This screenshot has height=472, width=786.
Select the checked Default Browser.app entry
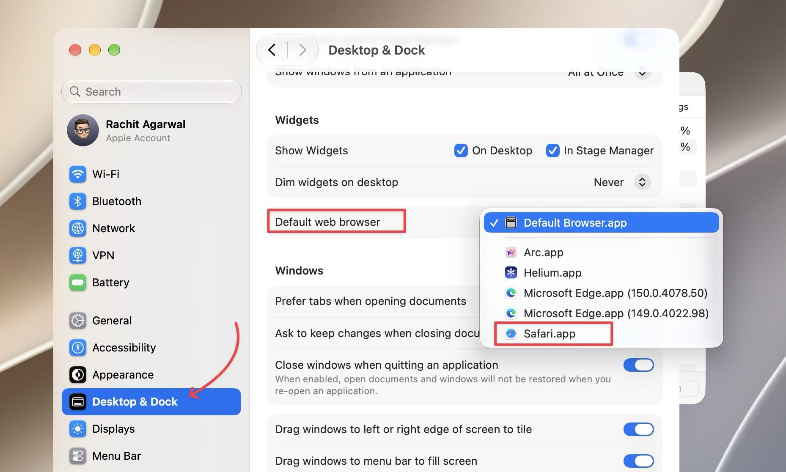click(x=601, y=222)
